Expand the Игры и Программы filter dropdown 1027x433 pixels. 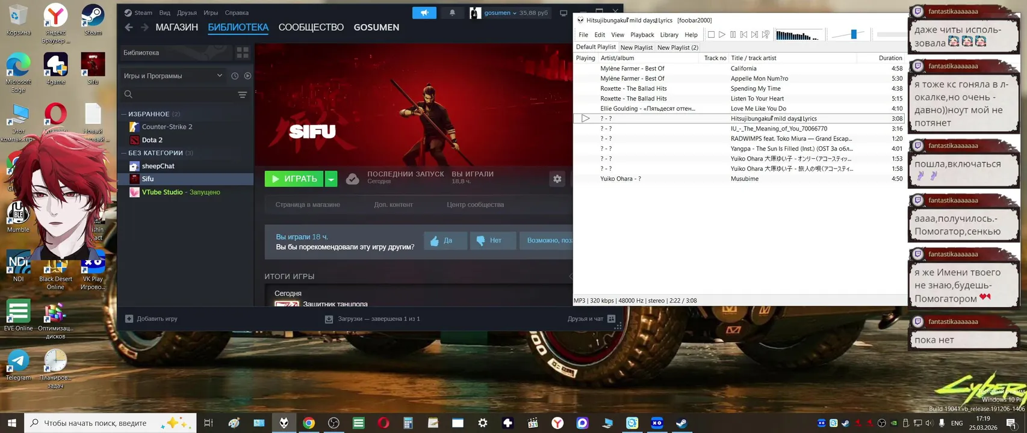point(173,76)
